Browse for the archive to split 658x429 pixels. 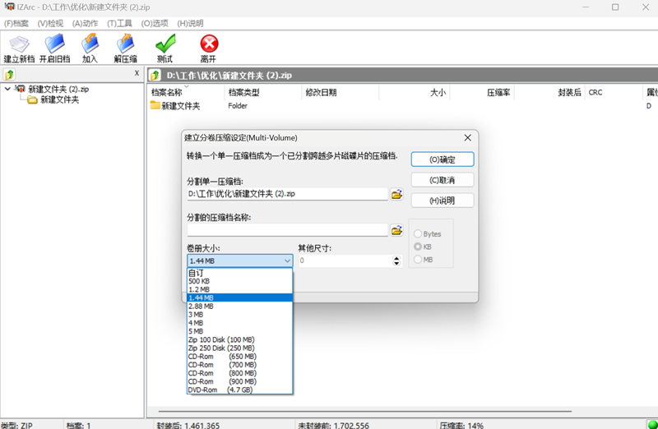(396, 194)
